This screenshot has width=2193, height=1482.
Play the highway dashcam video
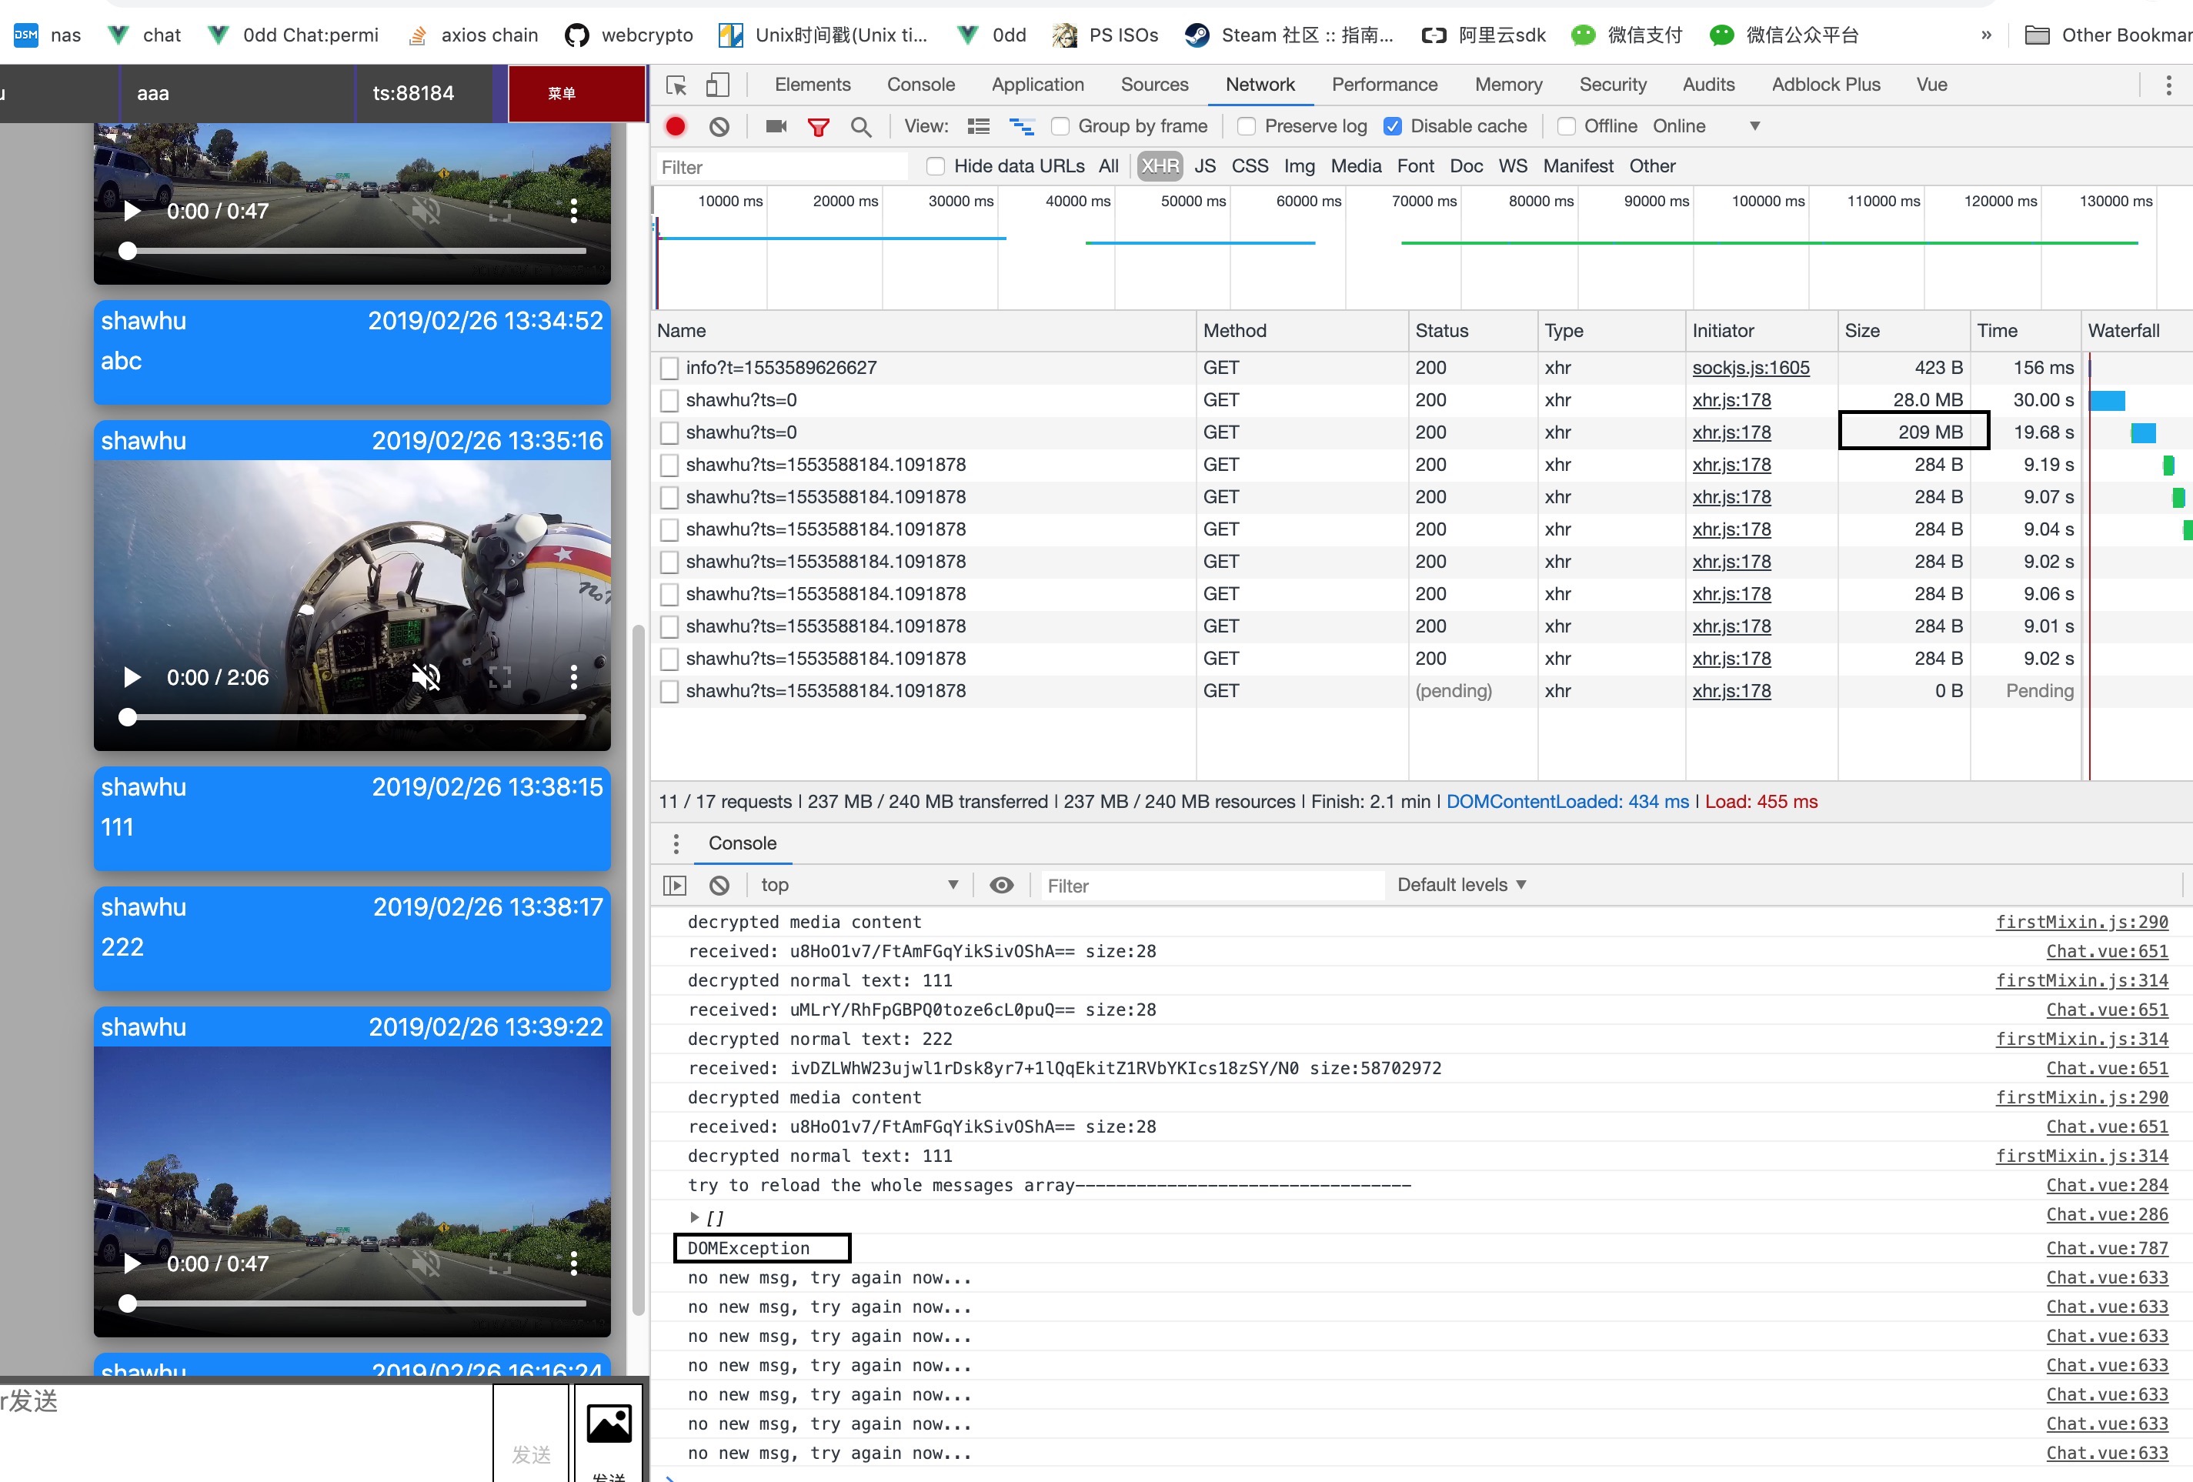[131, 1264]
